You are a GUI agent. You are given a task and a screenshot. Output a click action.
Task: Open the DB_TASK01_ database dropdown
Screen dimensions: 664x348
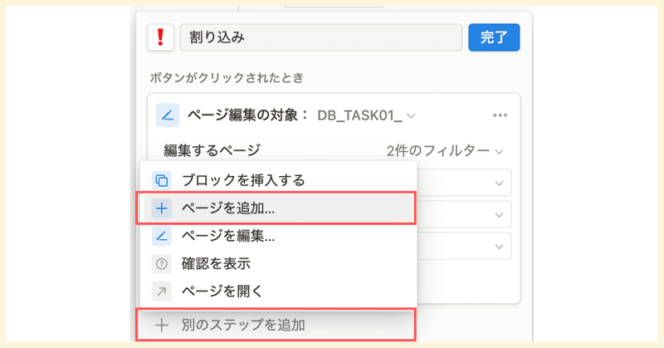coord(366,115)
